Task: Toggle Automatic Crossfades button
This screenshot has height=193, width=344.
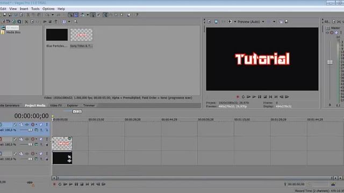Action: (76, 15)
